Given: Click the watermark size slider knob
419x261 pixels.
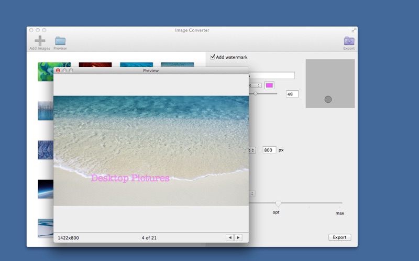Looking at the screenshot, I should pyautogui.click(x=256, y=93).
